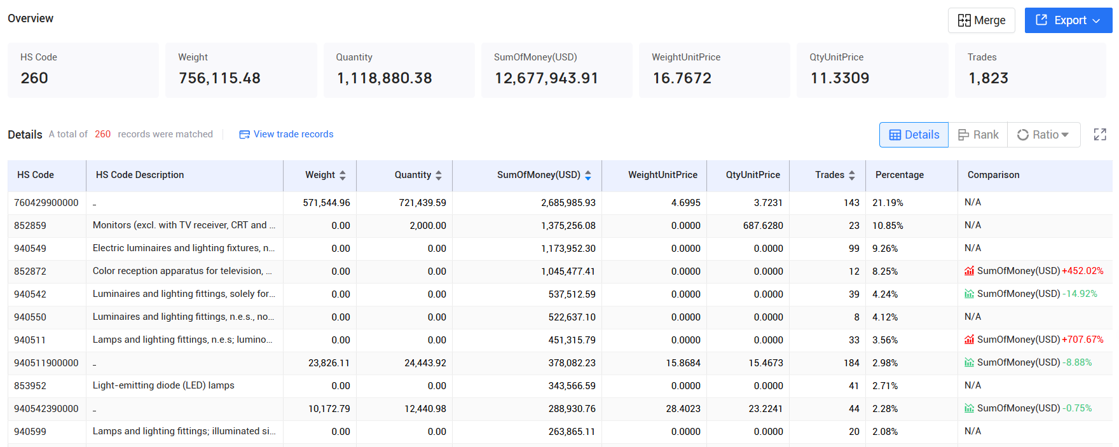Click the SumOfMoney(USD) summary card 12,677,943.91
Image resolution: width=1119 pixels, height=447 pixels.
(556, 70)
